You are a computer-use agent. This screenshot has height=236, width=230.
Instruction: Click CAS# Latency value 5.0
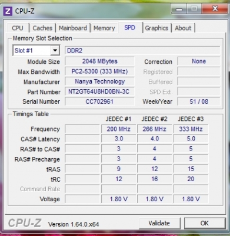pos(191,139)
